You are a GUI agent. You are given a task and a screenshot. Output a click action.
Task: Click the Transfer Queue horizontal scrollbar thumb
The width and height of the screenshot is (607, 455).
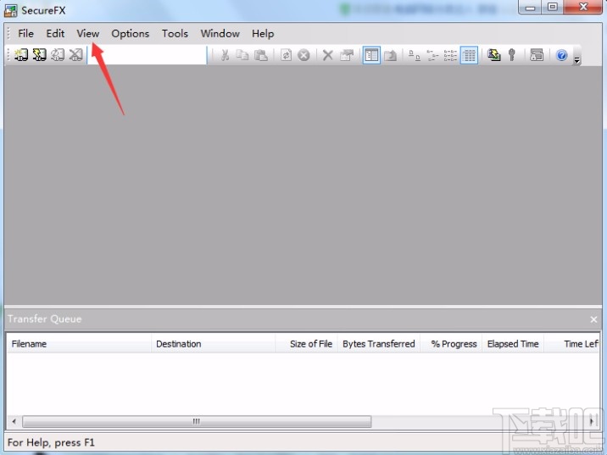coord(197,421)
